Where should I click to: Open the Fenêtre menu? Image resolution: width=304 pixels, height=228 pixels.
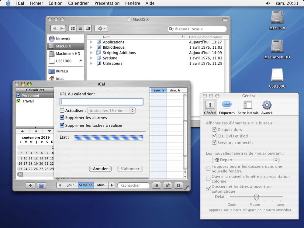coord(133,3)
